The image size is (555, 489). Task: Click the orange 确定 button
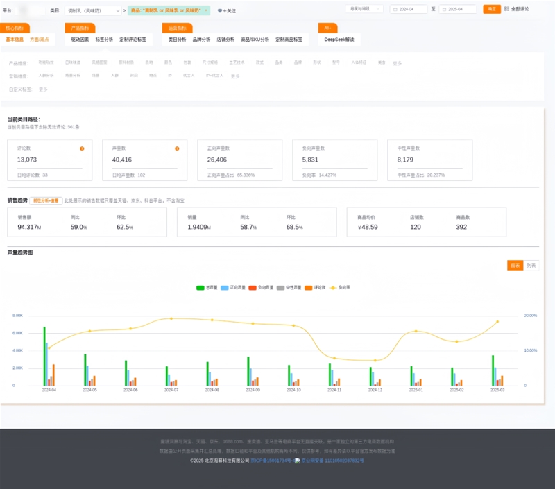(x=492, y=9)
